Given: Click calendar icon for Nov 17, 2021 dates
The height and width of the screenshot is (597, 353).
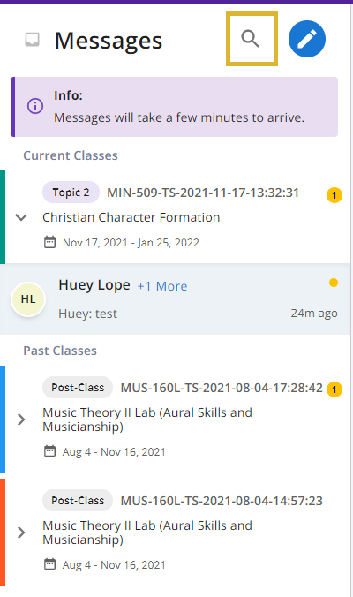Looking at the screenshot, I should click(49, 242).
